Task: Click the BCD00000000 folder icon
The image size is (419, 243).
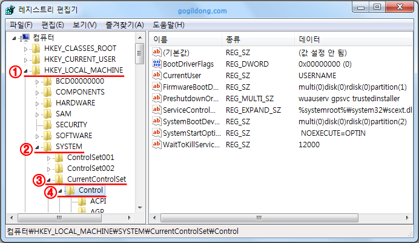Action: pyautogui.click(x=48, y=81)
